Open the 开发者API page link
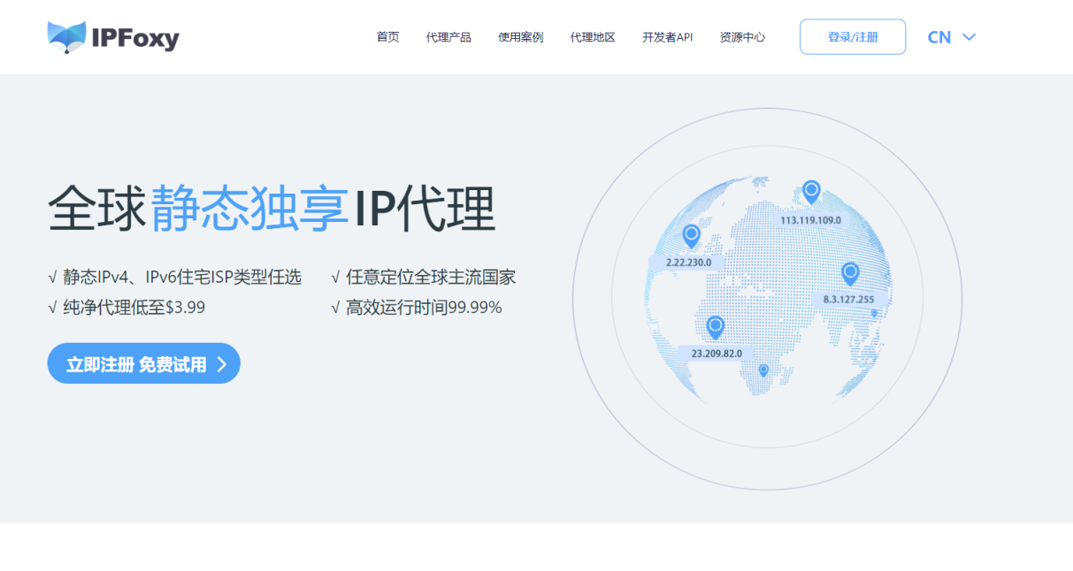The height and width of the screenshot is (571, 1073). pyautogui.click(x=668, y=37)
